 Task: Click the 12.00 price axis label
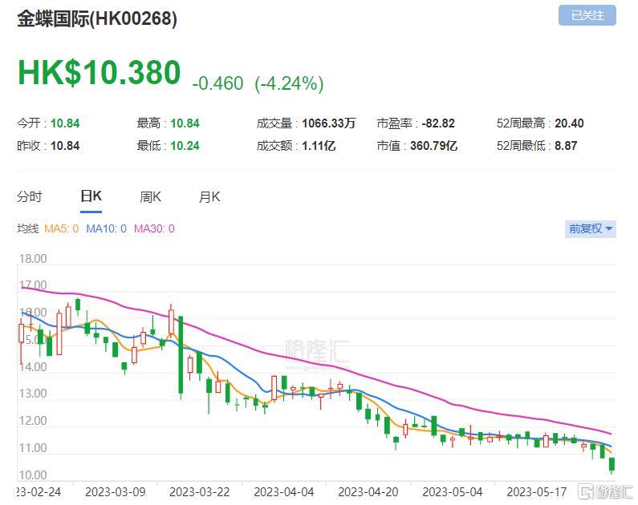(33, 421)
